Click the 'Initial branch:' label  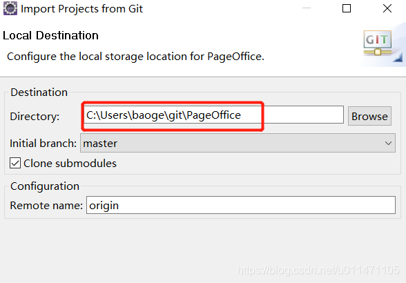(x=43, y=143)
